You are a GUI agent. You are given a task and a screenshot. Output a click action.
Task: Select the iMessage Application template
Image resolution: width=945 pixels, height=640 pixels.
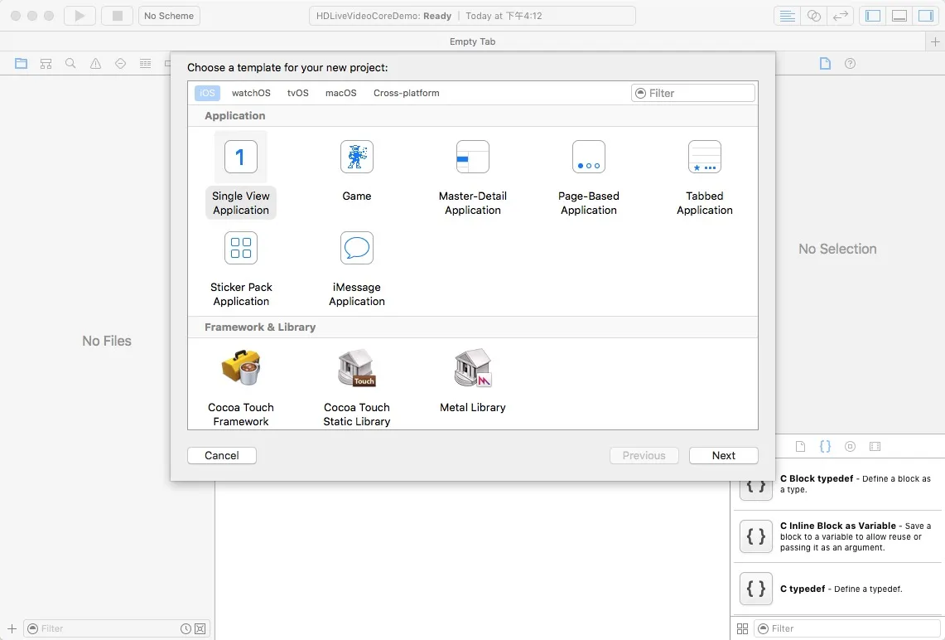point(357,269)
